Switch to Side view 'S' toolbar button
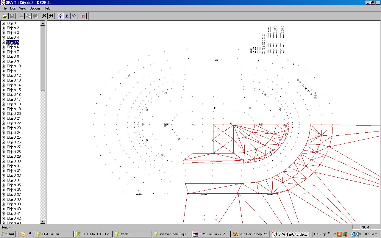Image resolution: width=381 pixels, height=238 pixels. pos(74,16)
